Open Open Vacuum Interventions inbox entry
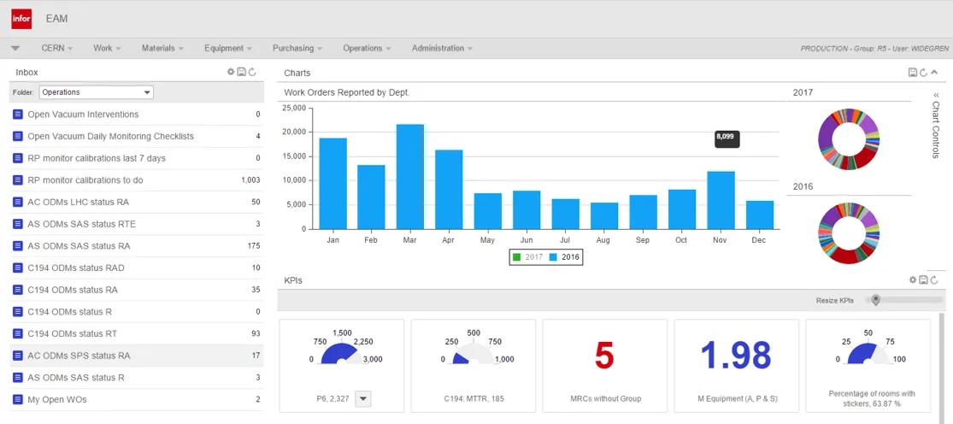953x424 pixels. pos(137,115)
